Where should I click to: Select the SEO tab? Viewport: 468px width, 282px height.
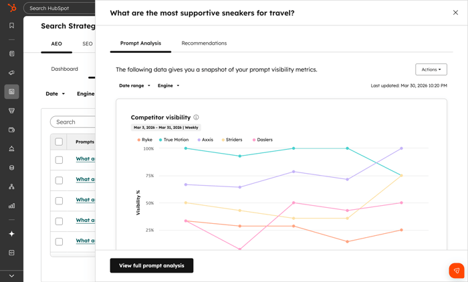coord(88,44)
